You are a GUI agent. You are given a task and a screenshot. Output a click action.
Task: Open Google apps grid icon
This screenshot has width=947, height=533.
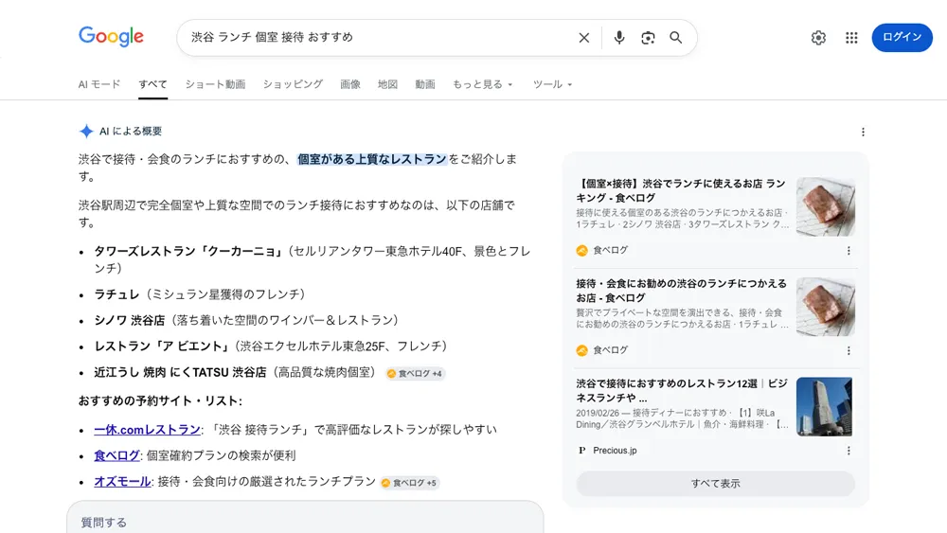point(851,38)
